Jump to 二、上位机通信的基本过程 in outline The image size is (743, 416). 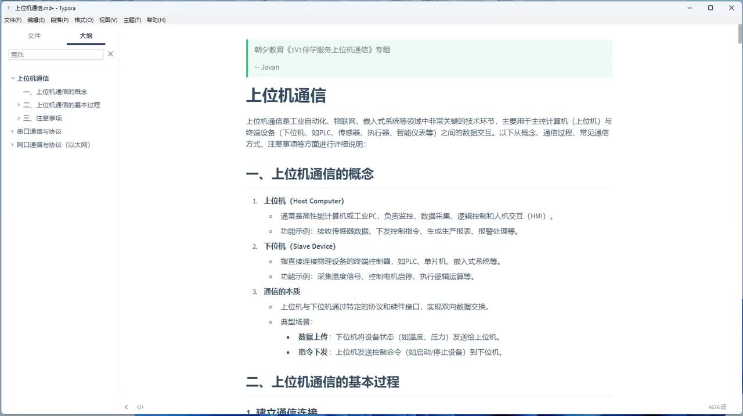coord(62,105)
